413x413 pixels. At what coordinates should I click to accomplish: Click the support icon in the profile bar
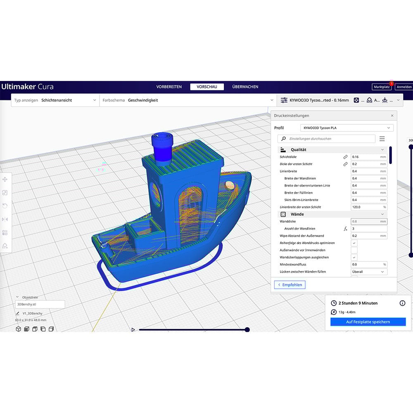coord(369,100)
